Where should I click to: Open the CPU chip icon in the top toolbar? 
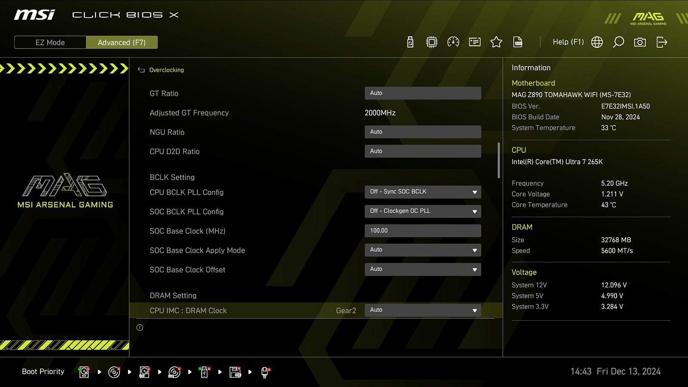tap(432, 42)
